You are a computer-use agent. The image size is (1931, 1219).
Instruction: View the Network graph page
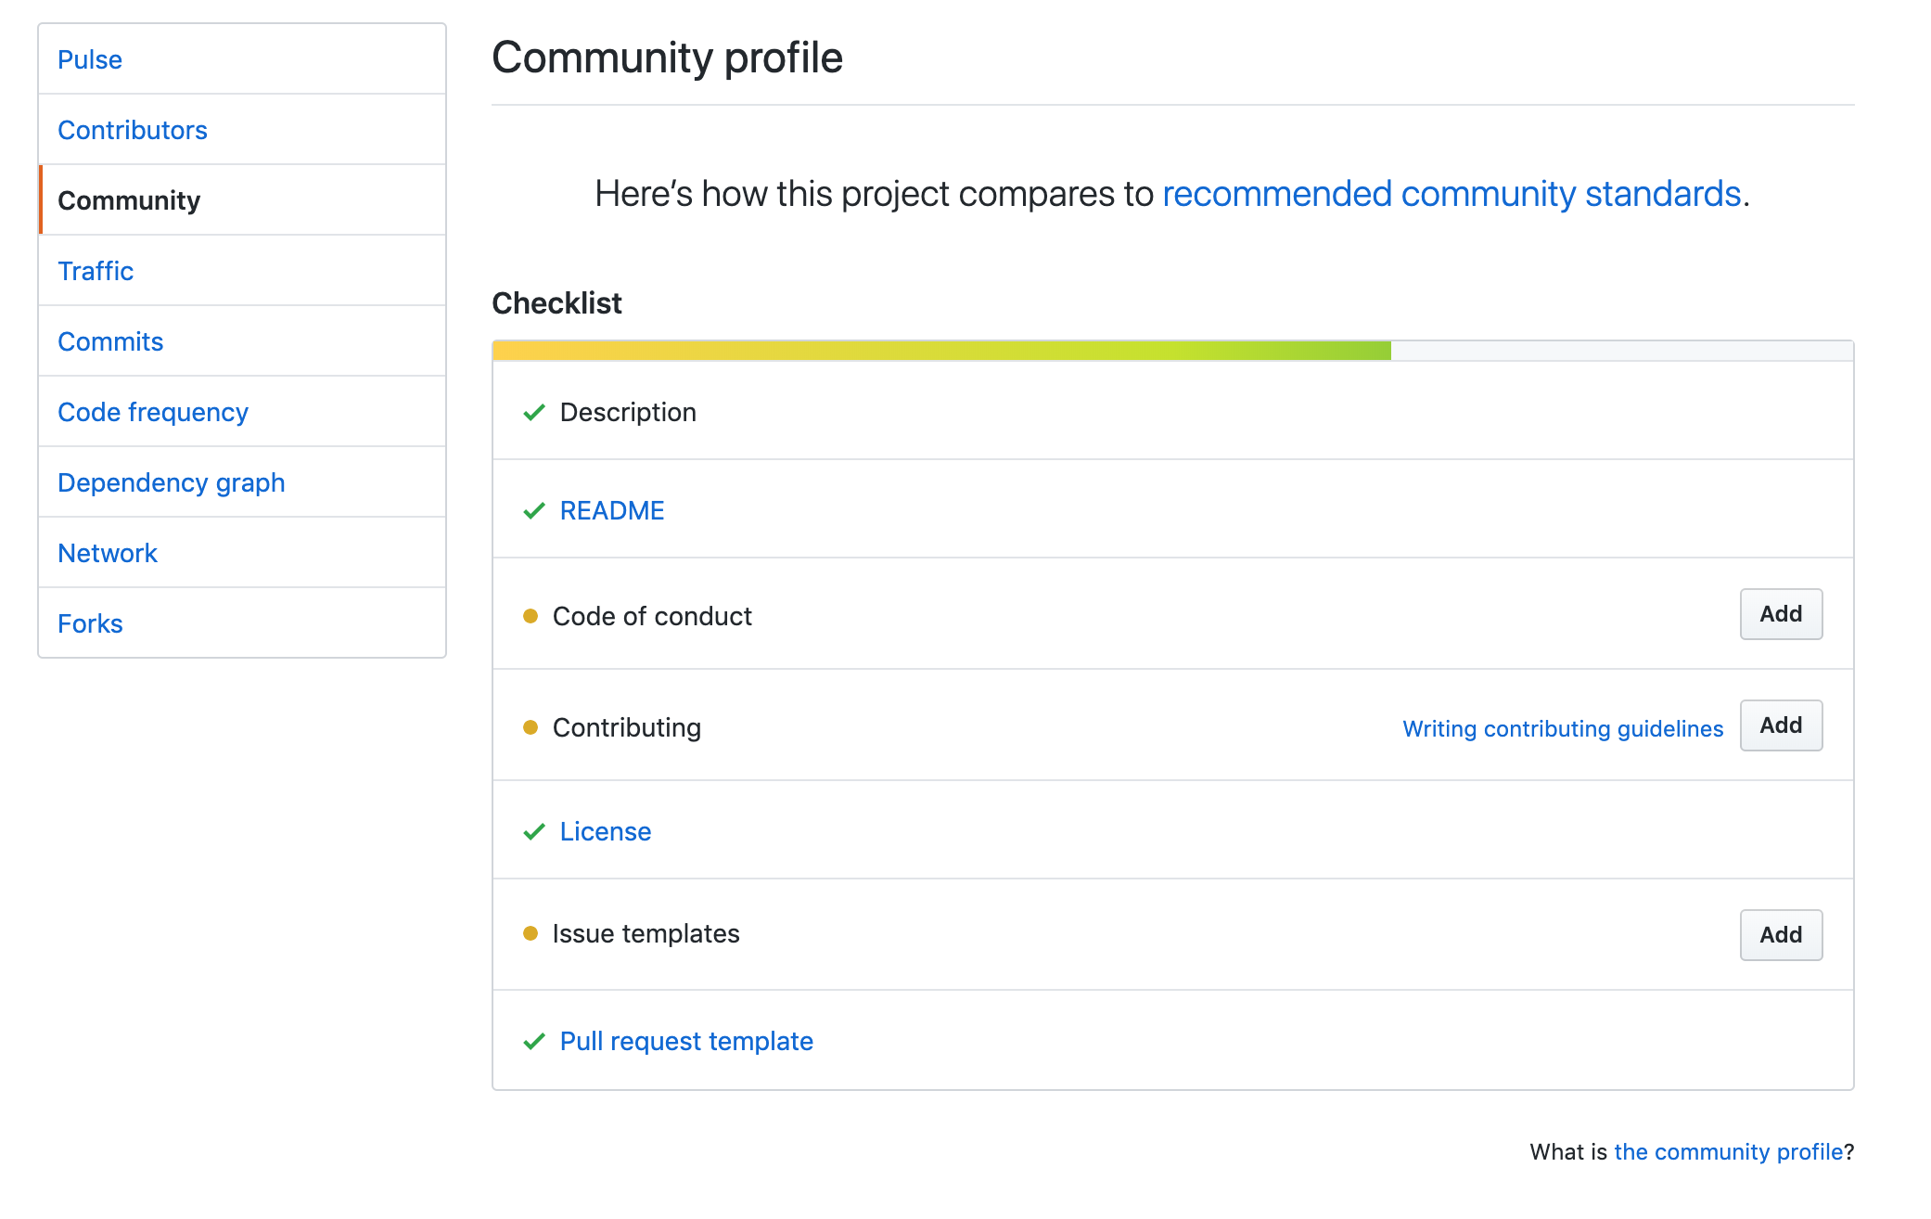pyautogui.click(x=108, y=553)
